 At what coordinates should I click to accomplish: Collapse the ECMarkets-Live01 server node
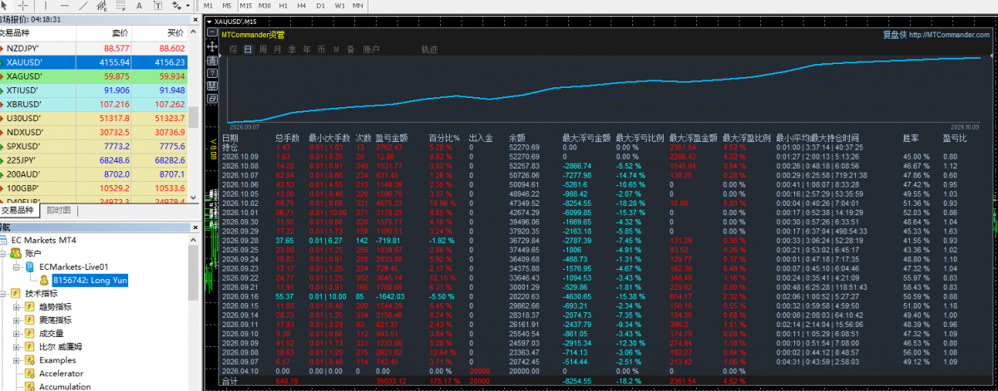click(x=17, y=266)
